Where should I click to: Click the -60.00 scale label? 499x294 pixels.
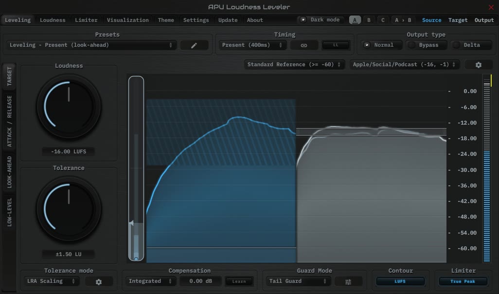coord(467,248)
